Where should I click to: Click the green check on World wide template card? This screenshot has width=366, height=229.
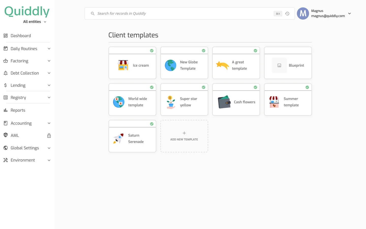click(x=152, y=87)
